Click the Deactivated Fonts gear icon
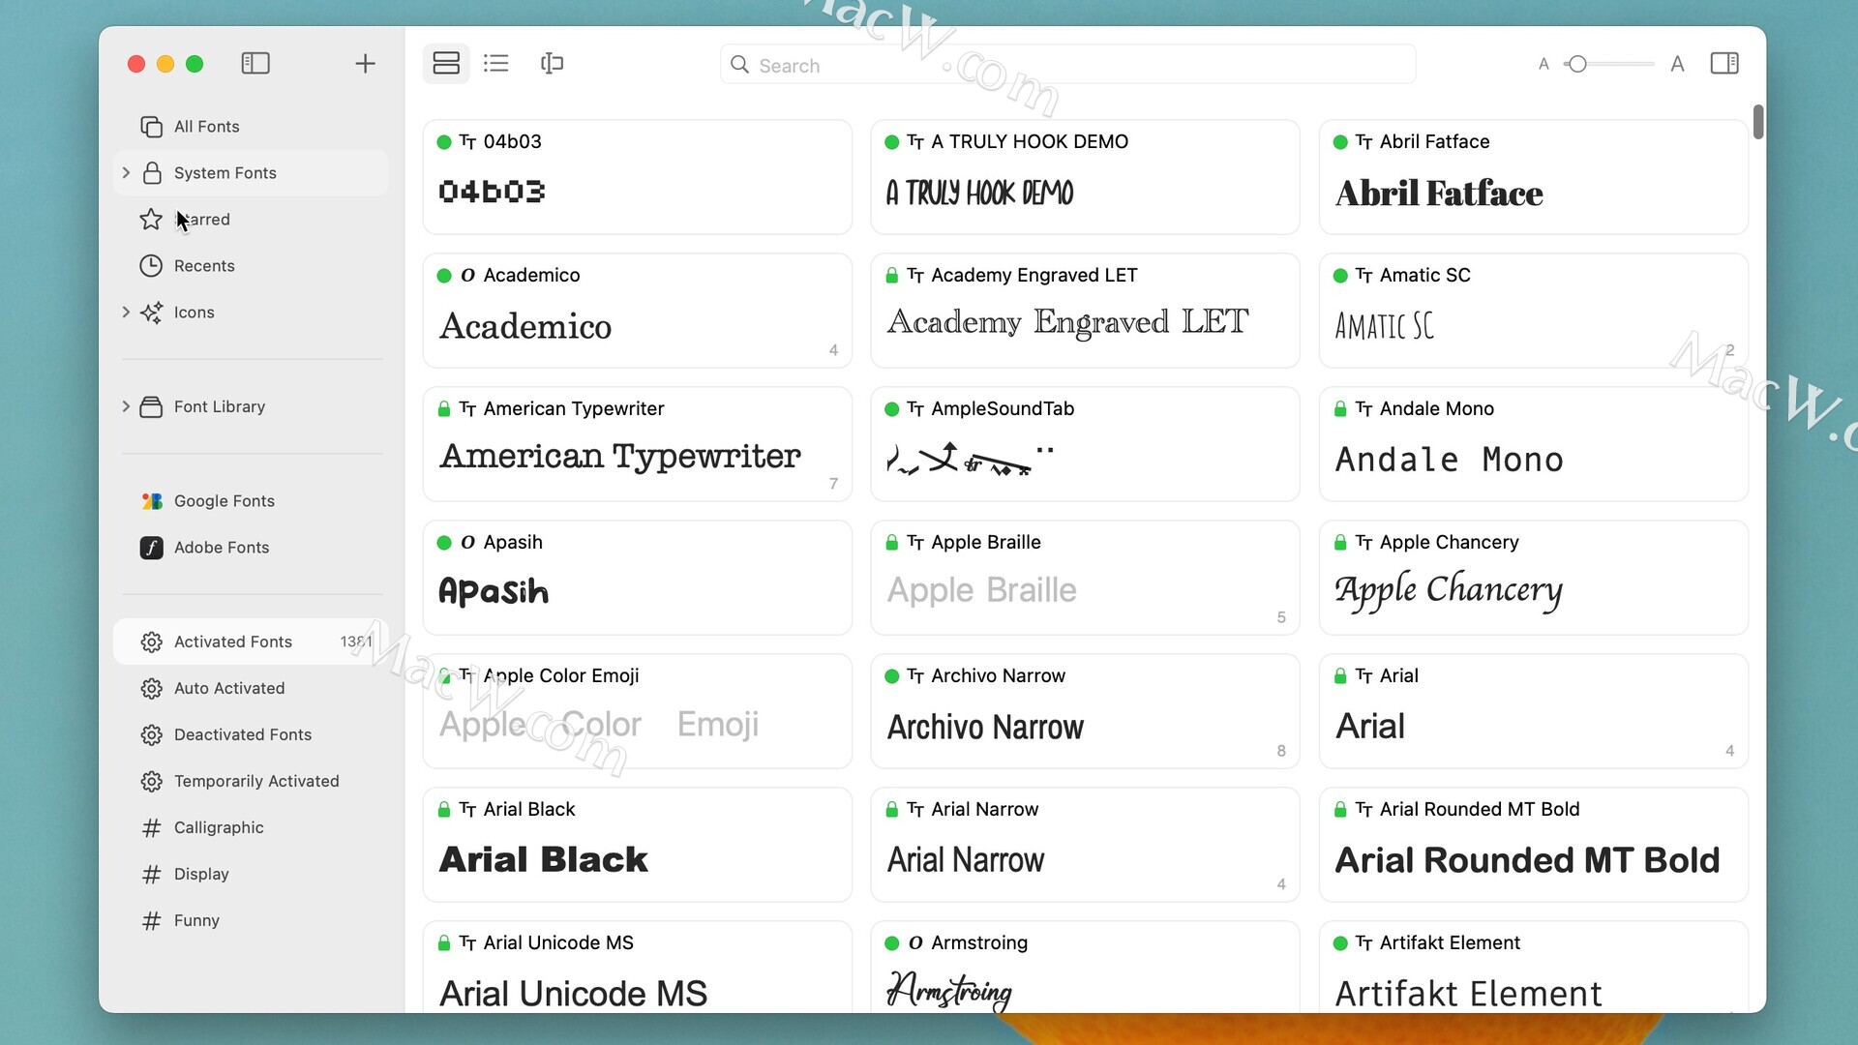 tap(151, 734)
